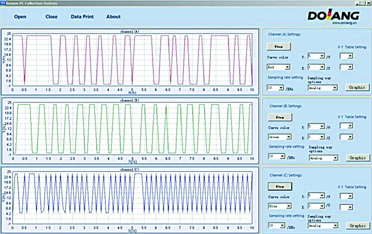Click the 'Channel (C) Settings' heading
The image size is (372, 234).
285,175
